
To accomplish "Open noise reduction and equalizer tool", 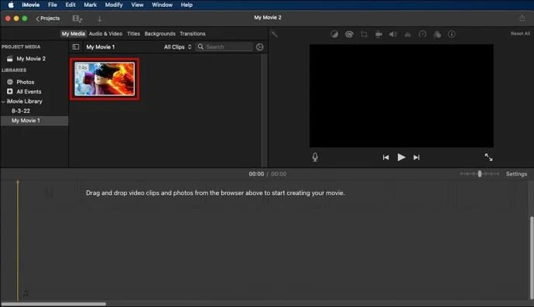I will (x=408, y=34).
